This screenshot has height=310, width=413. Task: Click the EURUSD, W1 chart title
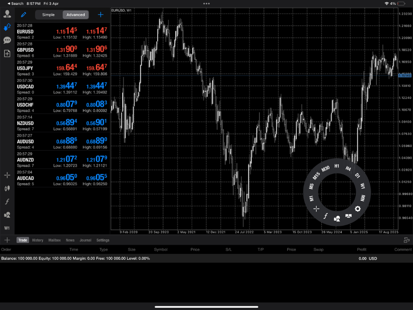pos(121,10)
